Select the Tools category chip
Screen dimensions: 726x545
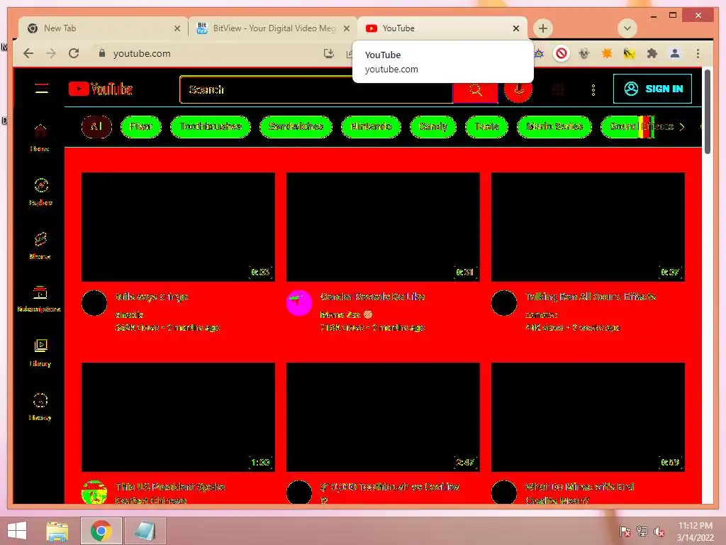point(486,126)
